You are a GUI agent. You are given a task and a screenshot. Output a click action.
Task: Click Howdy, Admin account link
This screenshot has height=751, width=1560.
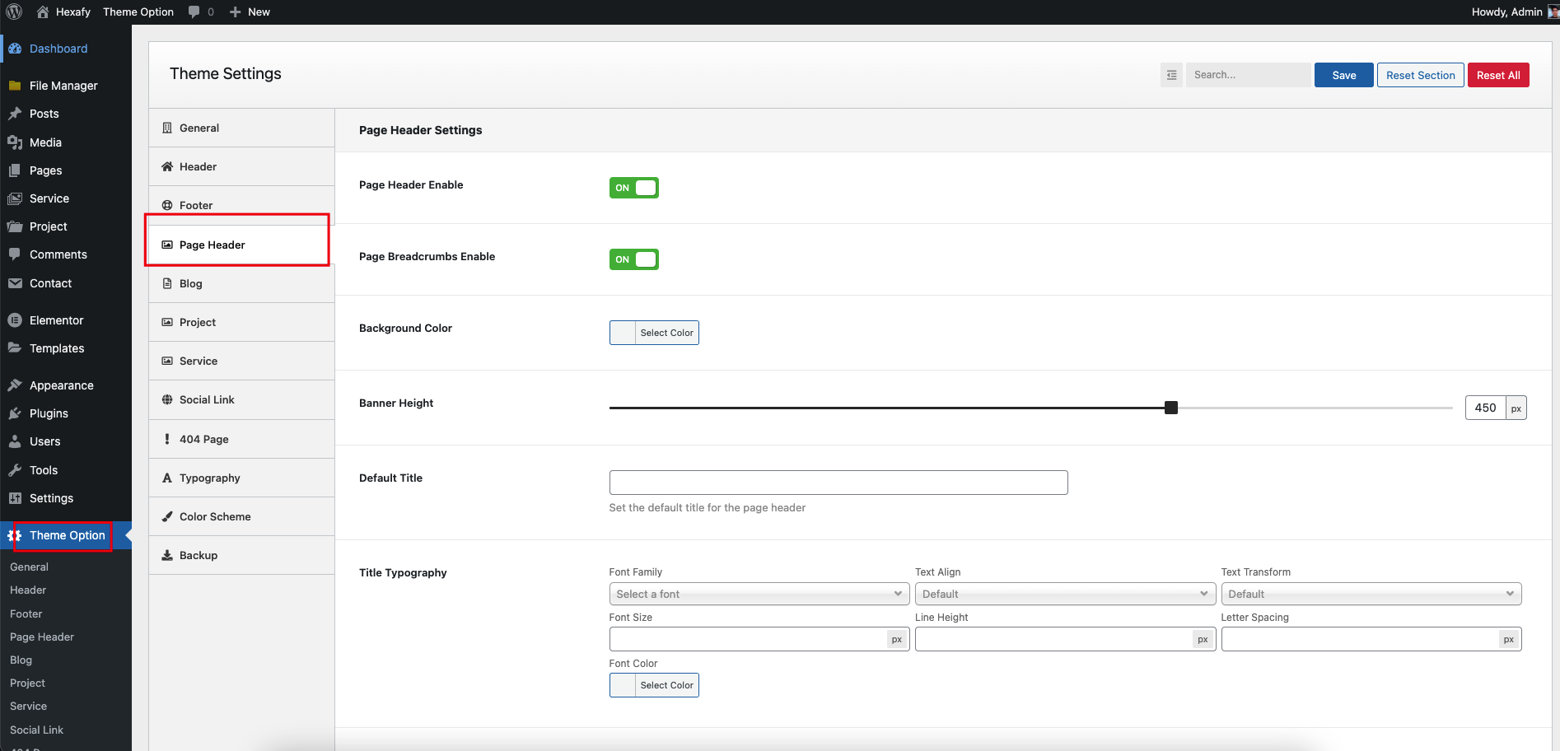click(x=1506, y=12)
